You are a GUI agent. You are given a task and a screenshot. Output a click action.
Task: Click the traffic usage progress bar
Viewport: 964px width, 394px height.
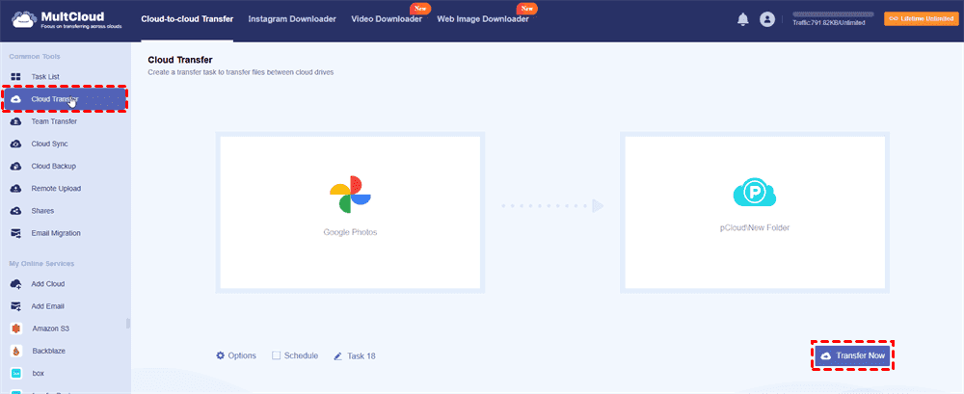coord(833,13)
